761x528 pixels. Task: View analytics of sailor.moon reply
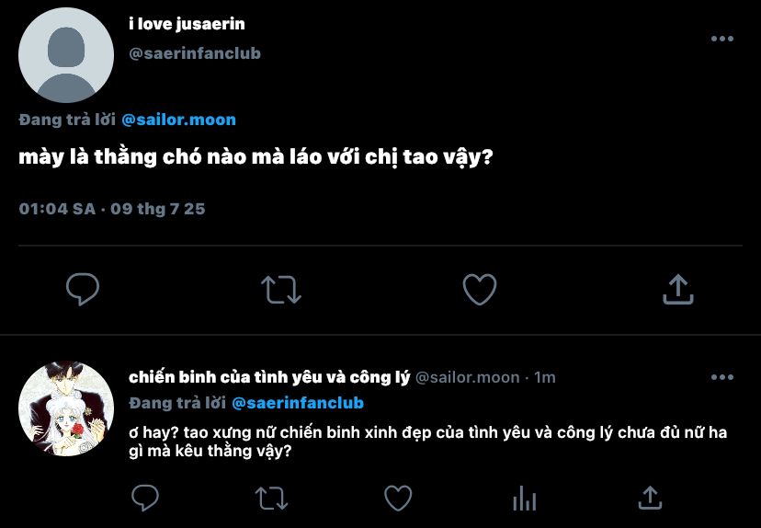coord(525,499)
